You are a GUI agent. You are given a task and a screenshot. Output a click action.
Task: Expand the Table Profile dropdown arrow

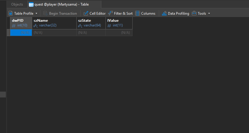pos(36,14)
